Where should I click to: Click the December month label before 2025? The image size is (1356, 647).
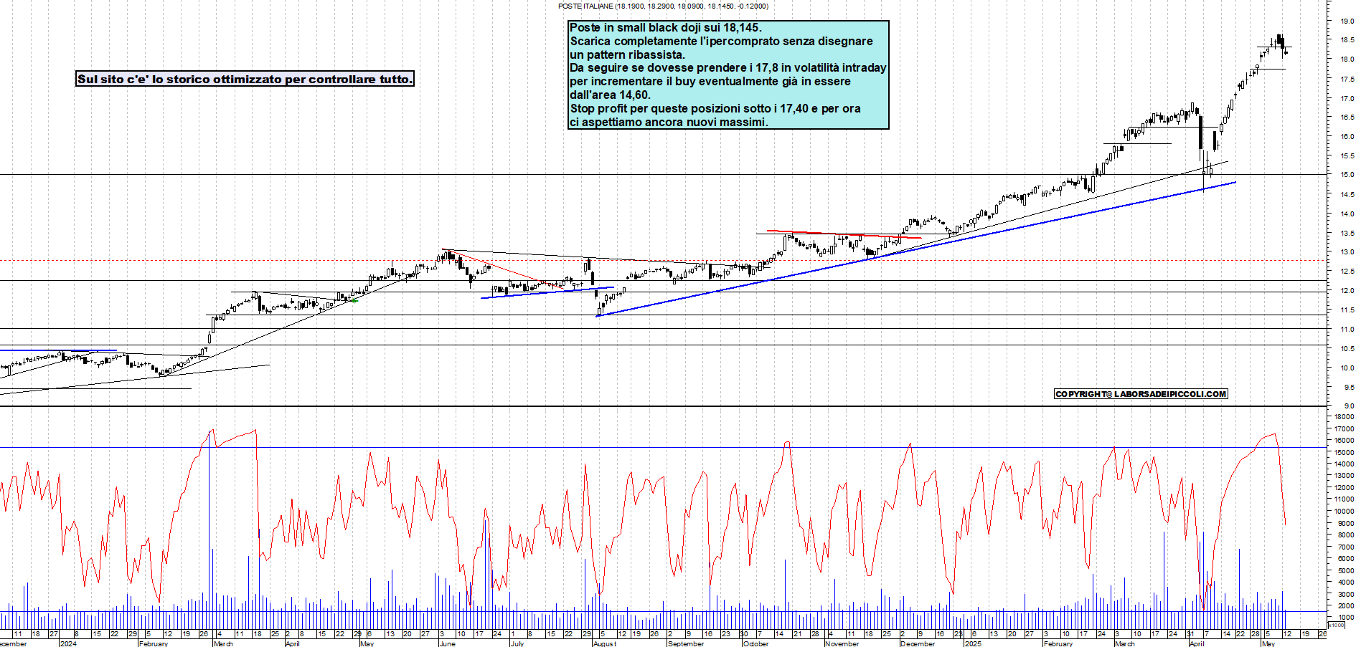click(x=918, y=643)
